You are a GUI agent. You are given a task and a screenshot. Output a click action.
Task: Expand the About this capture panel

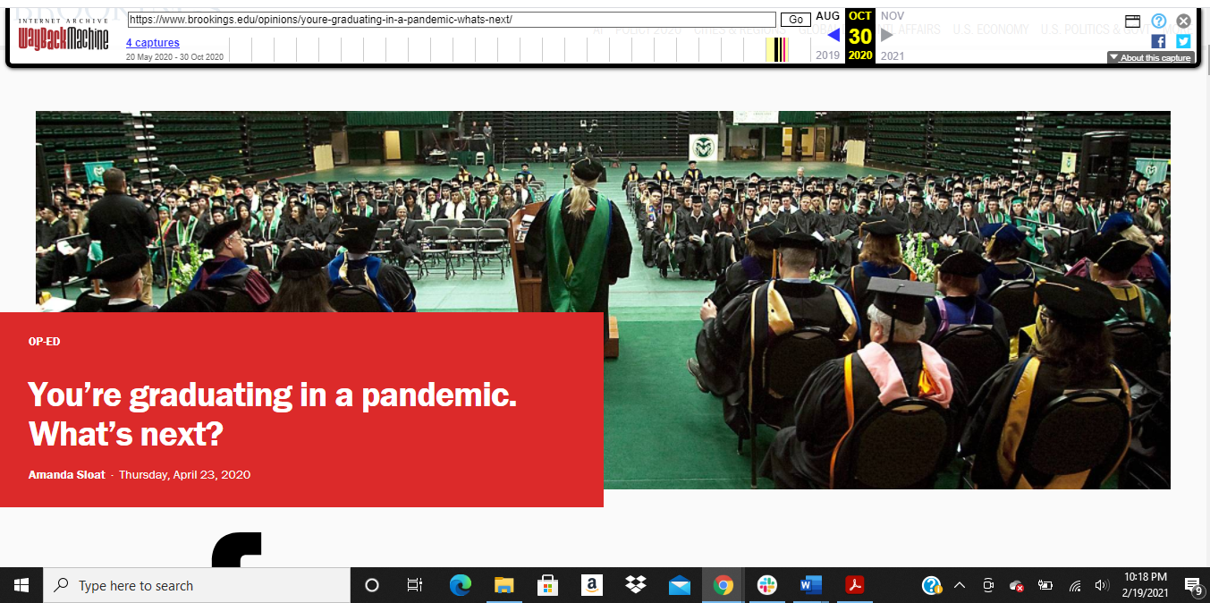(1150, 58)
